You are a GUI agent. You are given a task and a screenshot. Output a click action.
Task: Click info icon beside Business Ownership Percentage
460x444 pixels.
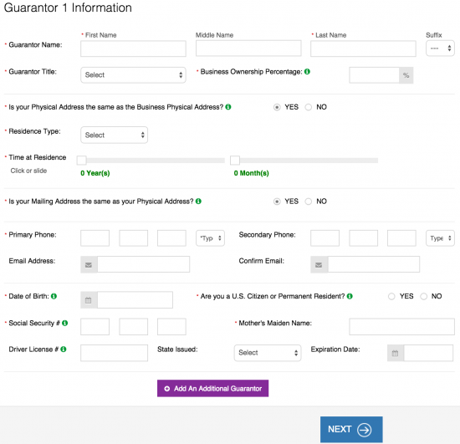pyautogui.click(x=307, y=72)
